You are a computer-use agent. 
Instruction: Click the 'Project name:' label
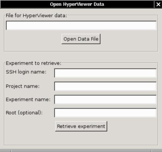23,86
